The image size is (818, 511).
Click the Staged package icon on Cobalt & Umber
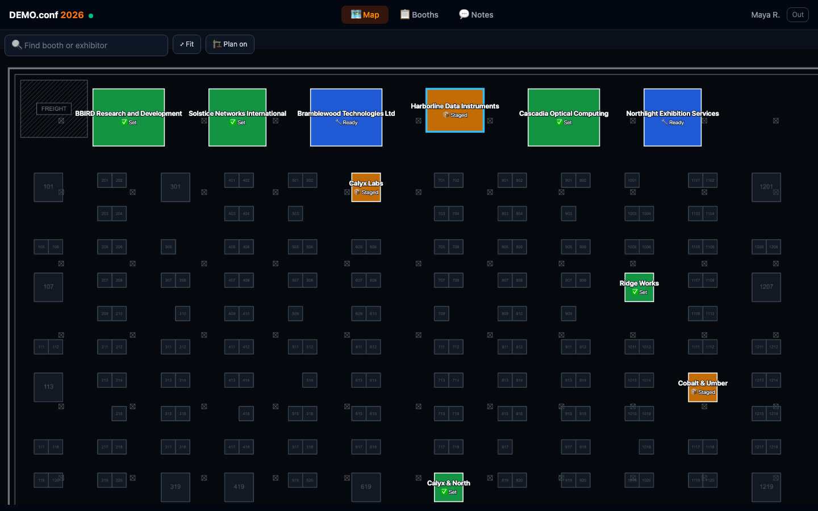(x=695, y=392)
